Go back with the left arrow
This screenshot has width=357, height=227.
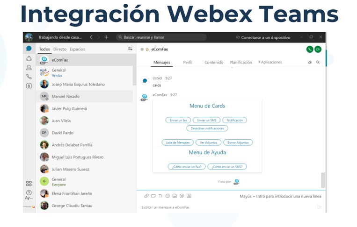coord(91,37)
